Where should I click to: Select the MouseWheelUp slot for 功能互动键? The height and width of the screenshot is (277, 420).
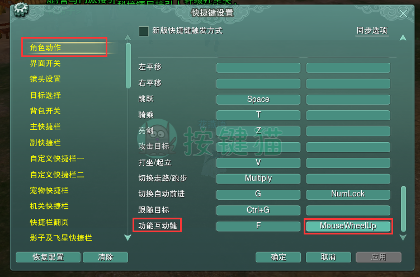pos(348,226)
